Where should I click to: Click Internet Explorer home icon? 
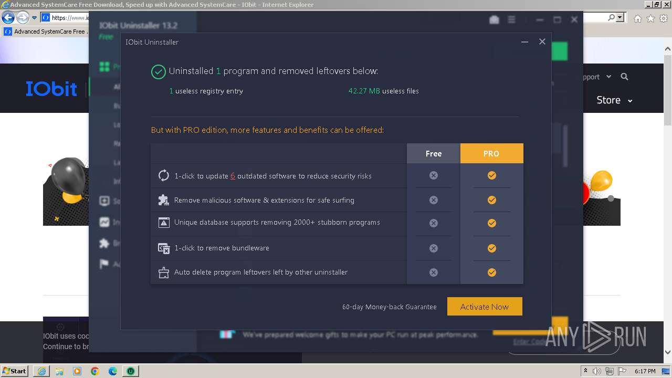pos(637,18)
